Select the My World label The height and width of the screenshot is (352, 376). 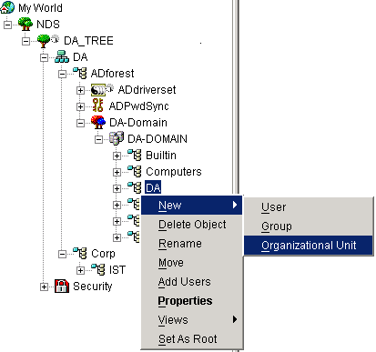point(40,8)
